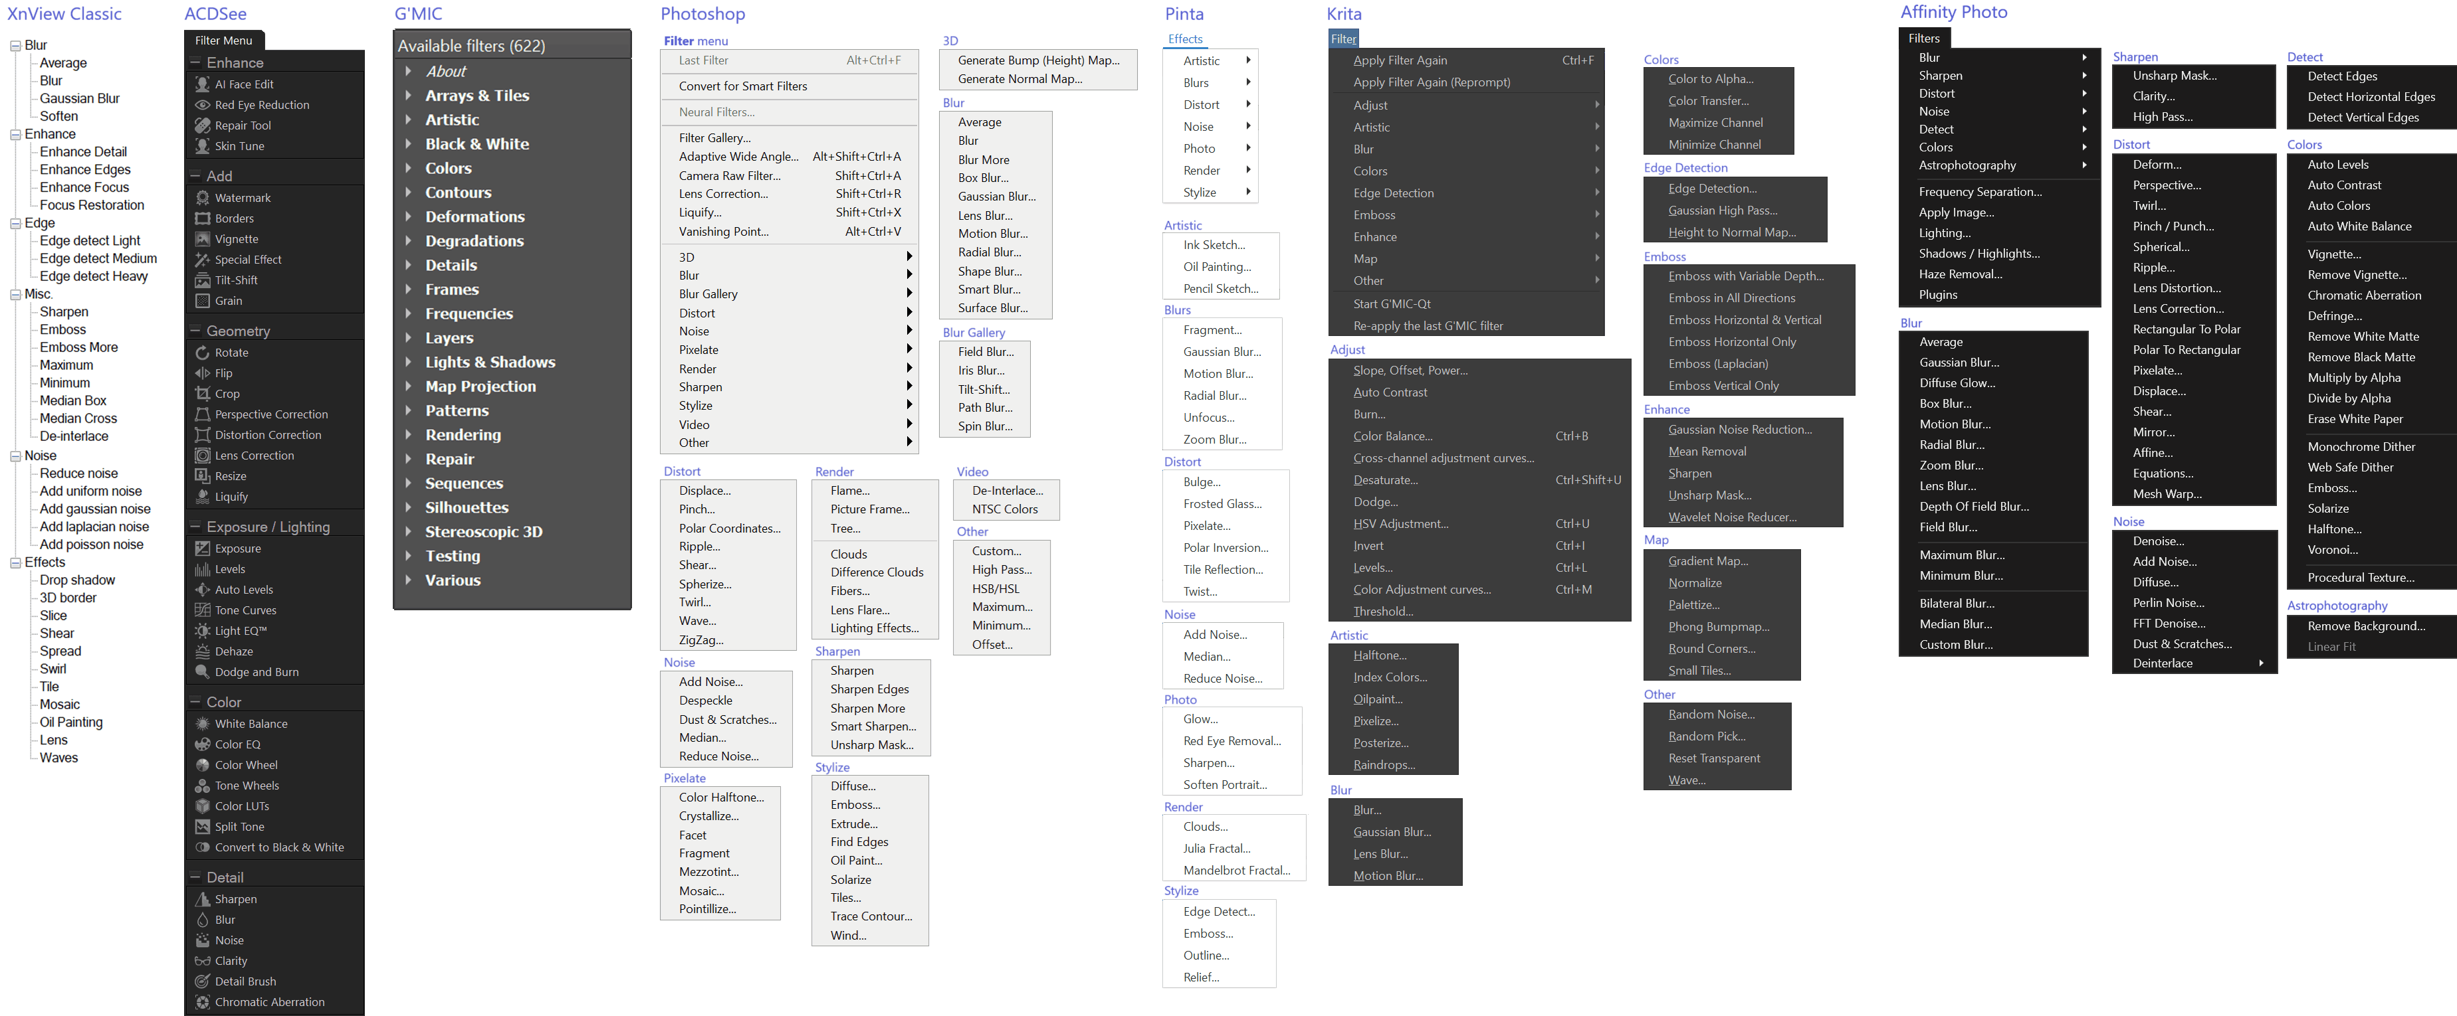Select Gaussian Blur in XnView tree
The image size is (2457, 1016).
79,98
